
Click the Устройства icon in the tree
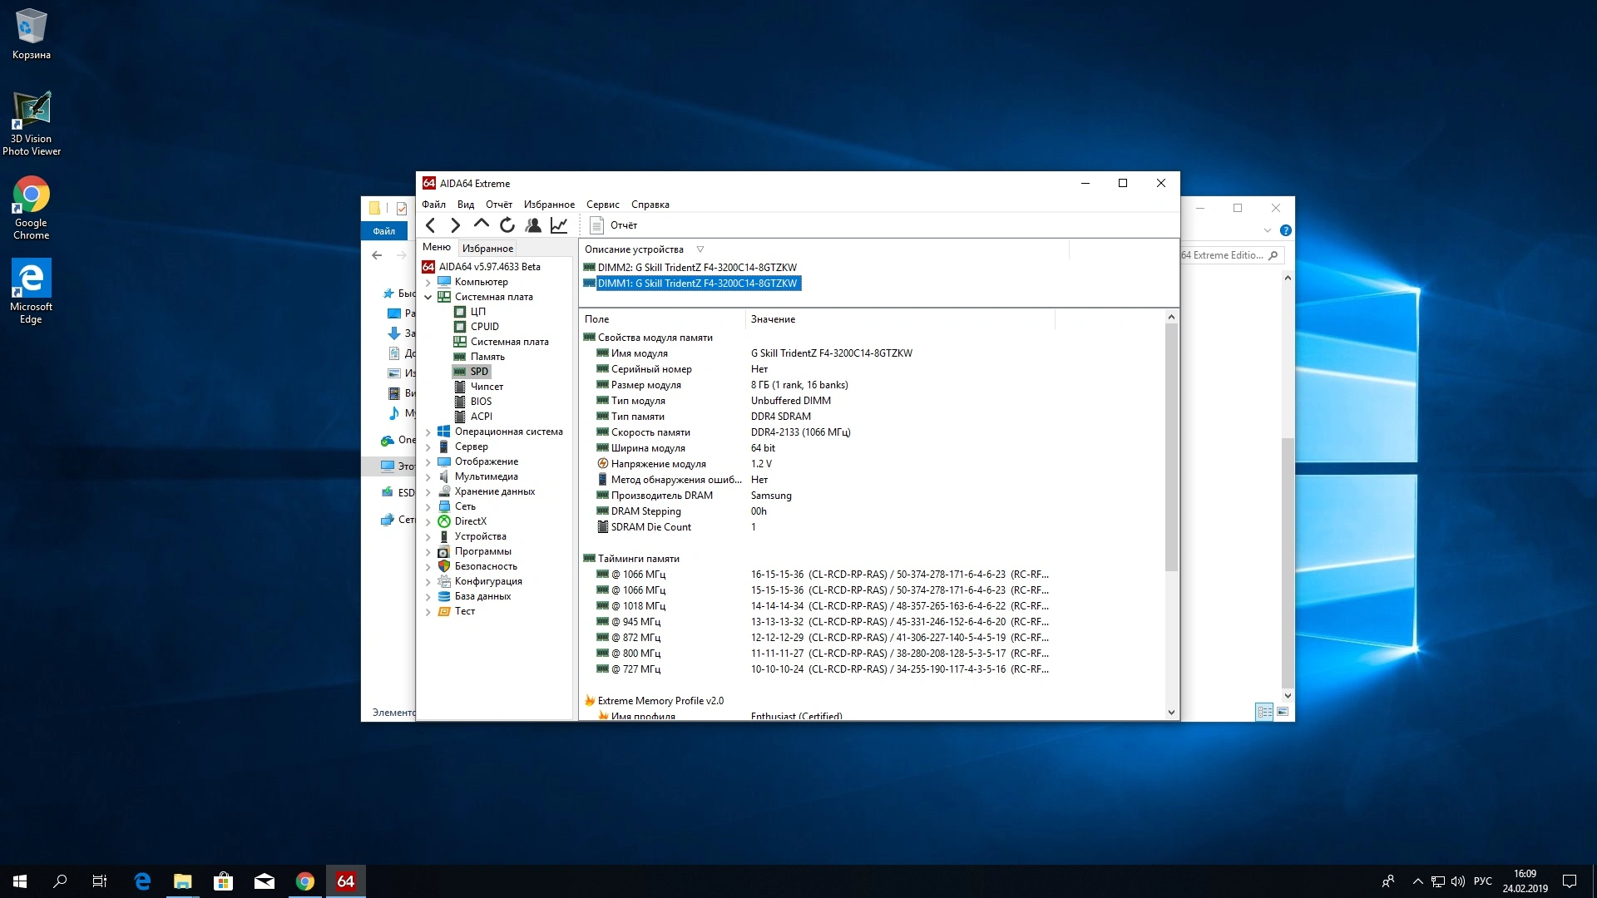pos(444,536)
